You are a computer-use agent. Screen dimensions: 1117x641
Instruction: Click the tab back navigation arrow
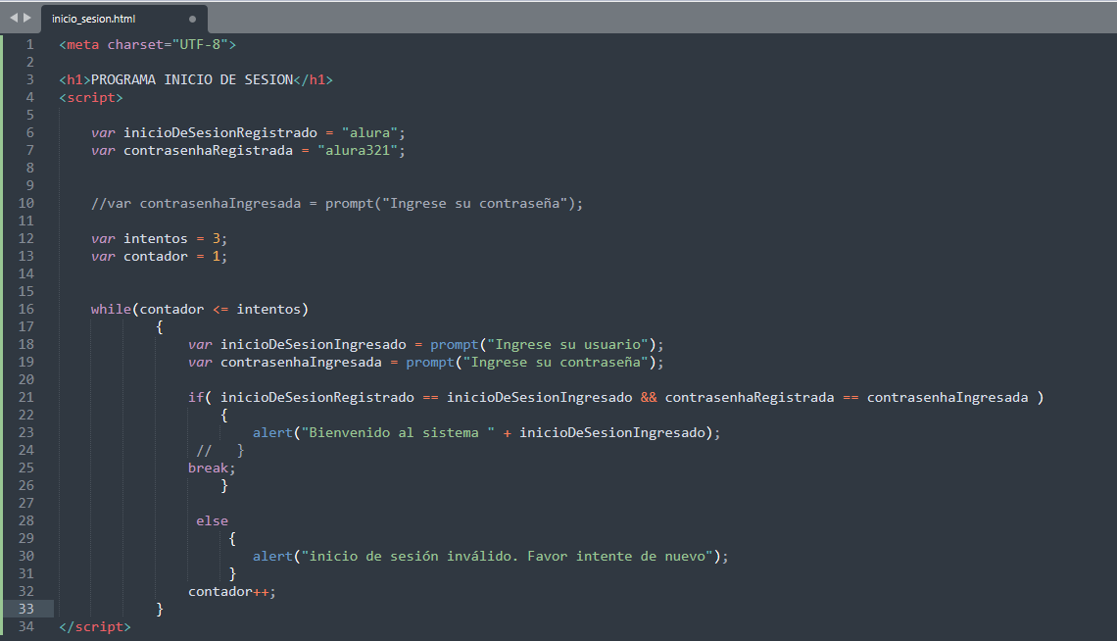click(14, 18)
